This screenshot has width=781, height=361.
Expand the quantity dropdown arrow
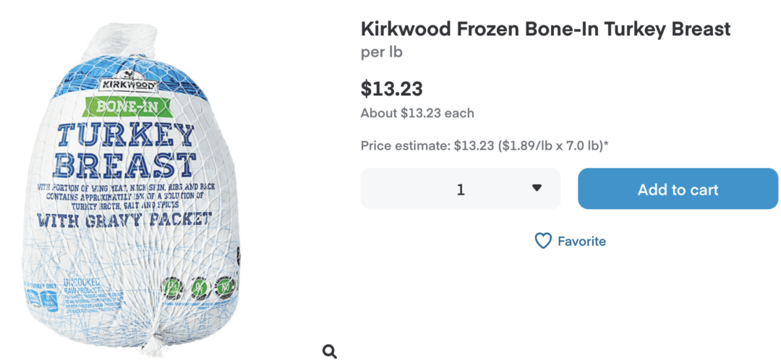(537, 188)
